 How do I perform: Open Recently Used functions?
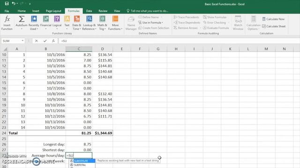34,23
